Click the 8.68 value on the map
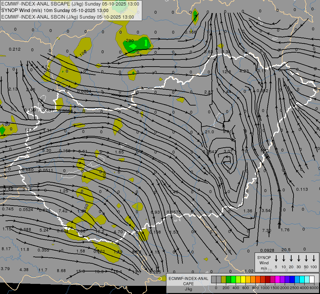The height and width of the screenshot is (294, 320). pos(61,271)
